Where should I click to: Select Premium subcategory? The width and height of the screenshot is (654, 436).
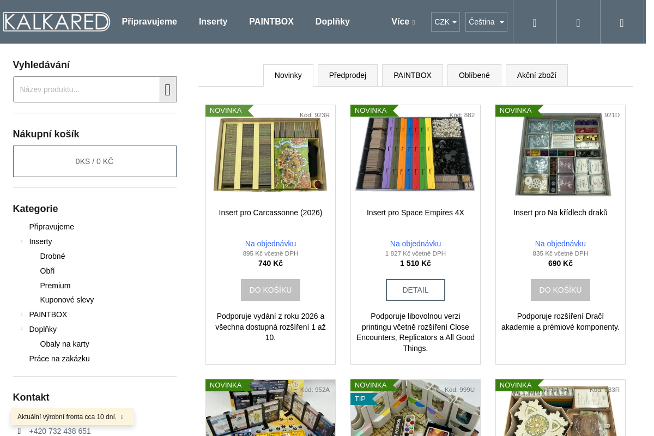[x=55, y=286]
